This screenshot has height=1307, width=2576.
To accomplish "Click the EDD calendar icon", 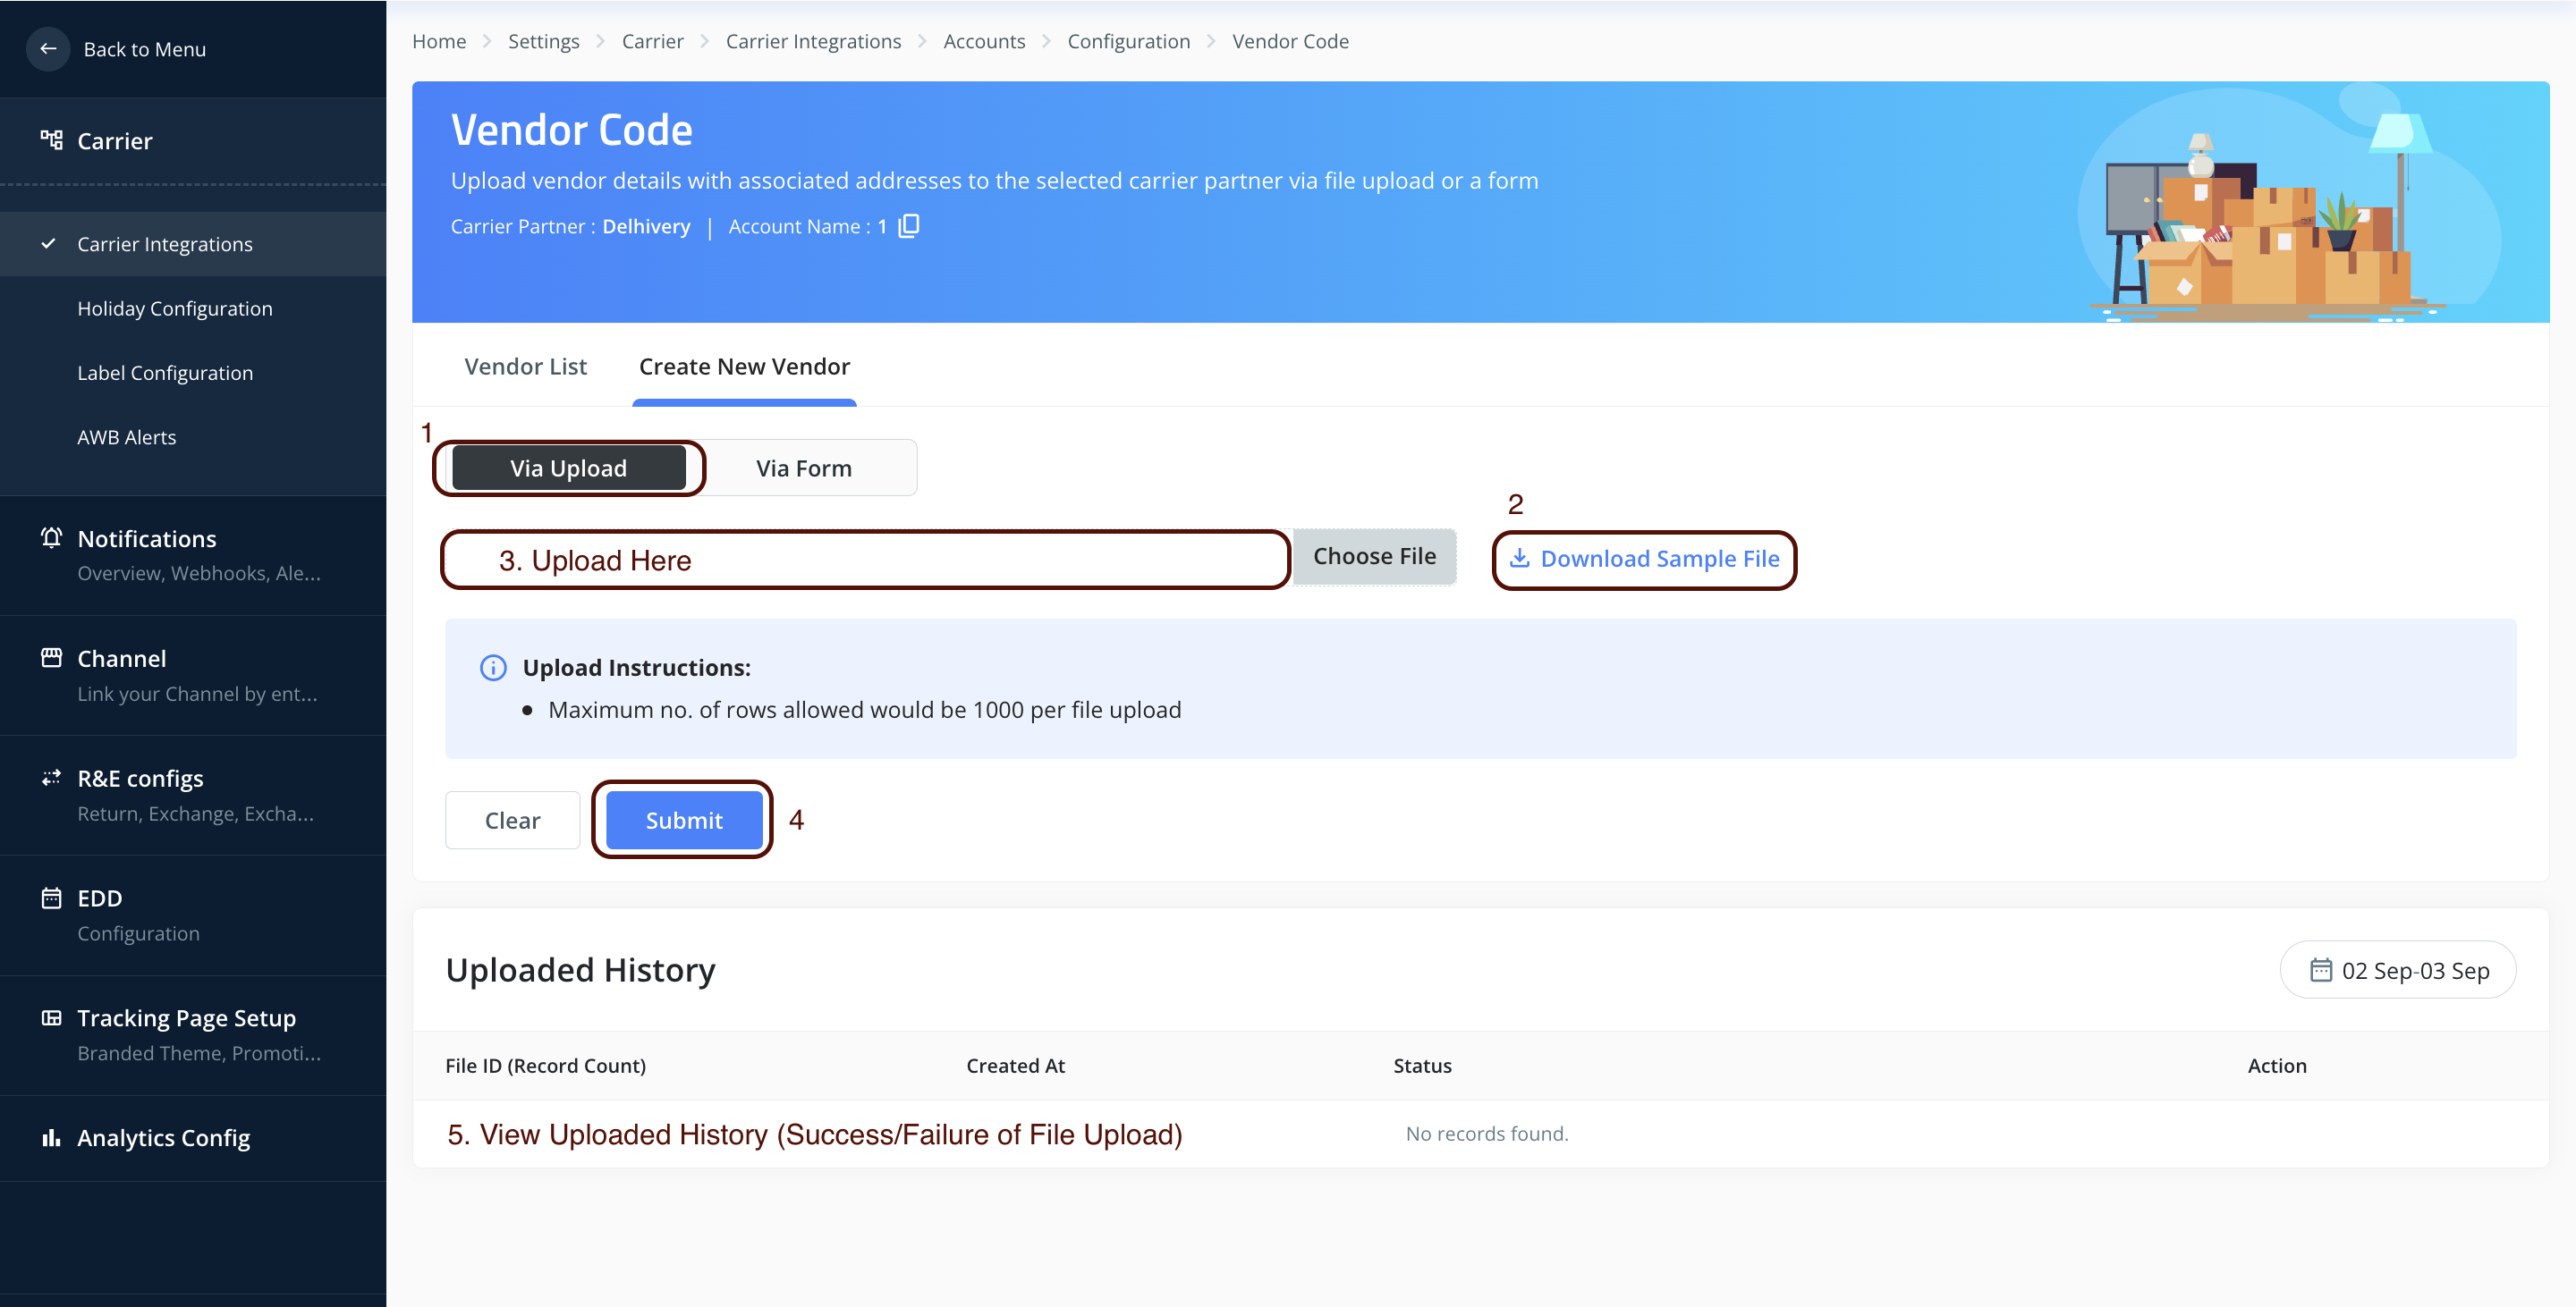I will pos(51,898).
